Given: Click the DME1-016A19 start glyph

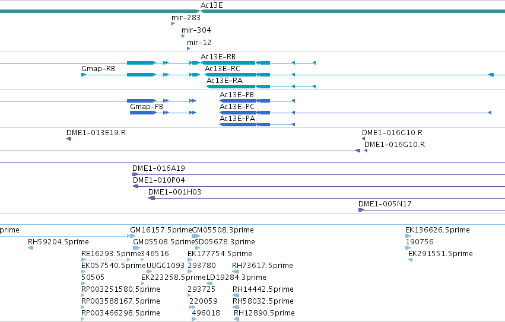Looking at the screenshot, I should coord(135,174).
